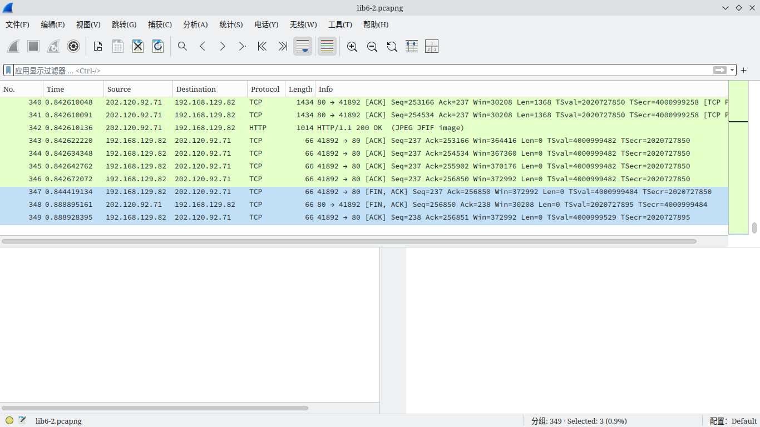760x427 pixels.
Task: Toggle packet list colorization
Action: click(327, 47)
